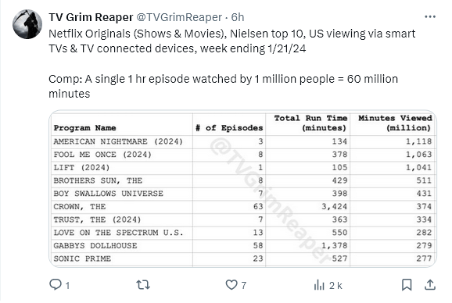
Task: Click the like count 7
Action: tap(243, 286)
